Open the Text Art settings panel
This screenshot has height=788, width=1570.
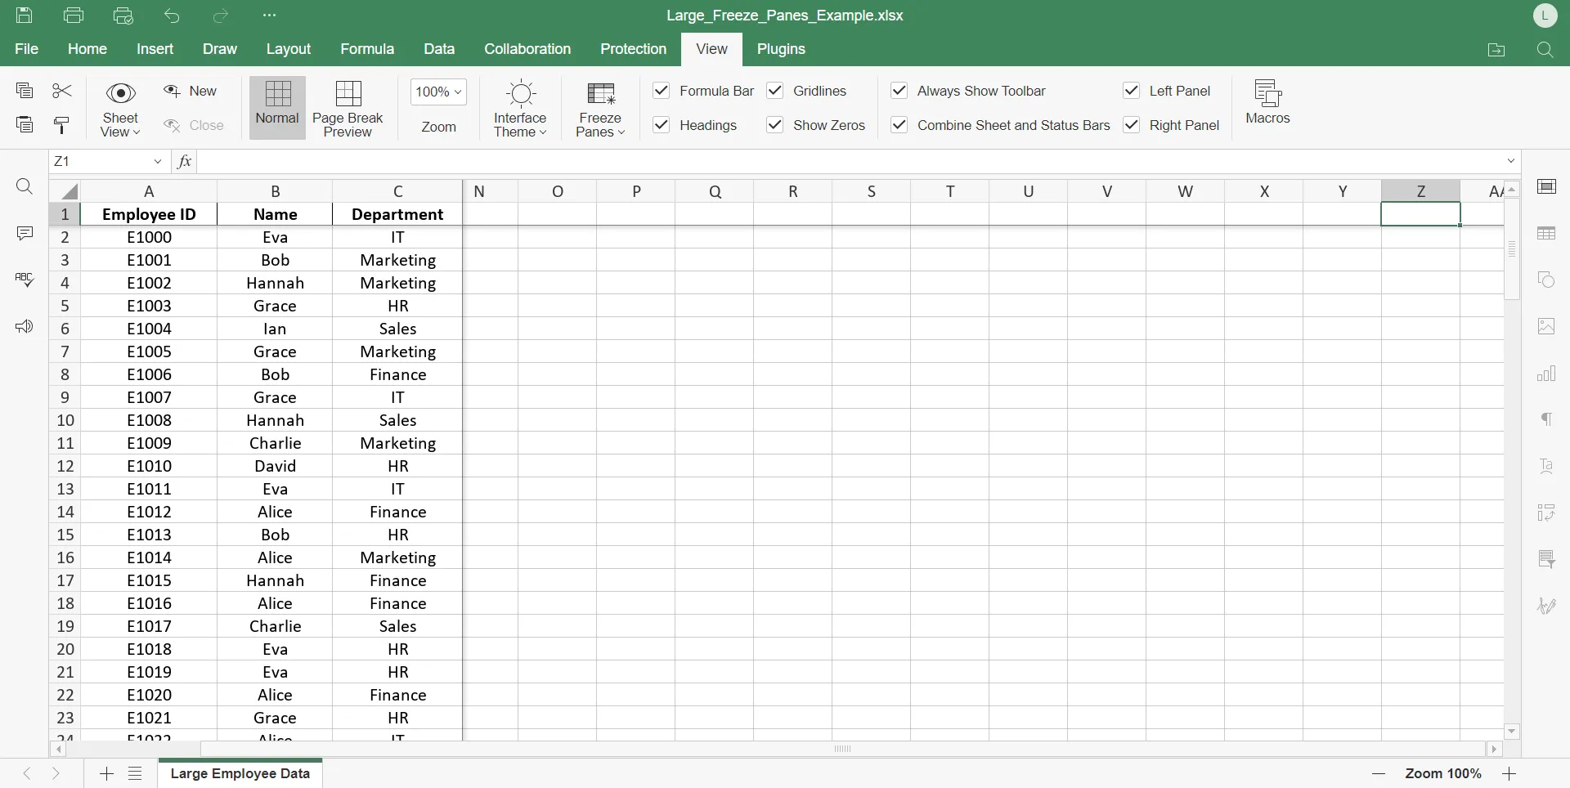1550,466
